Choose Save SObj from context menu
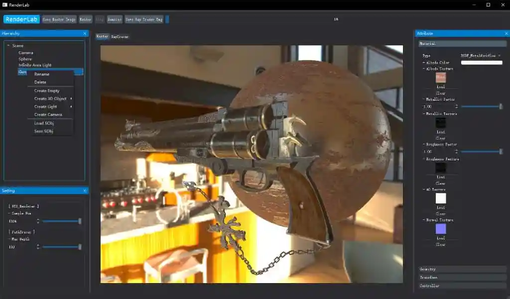Image resolution: width=510 pixels, height=299 pixels. click(x=44, y=131)
